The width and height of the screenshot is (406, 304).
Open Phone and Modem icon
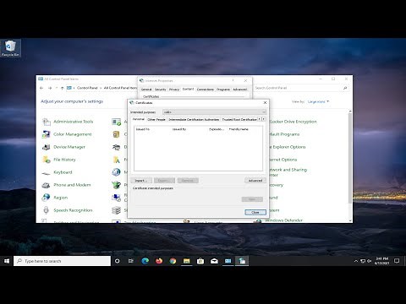pyautogui.click(x=47, y=185)
